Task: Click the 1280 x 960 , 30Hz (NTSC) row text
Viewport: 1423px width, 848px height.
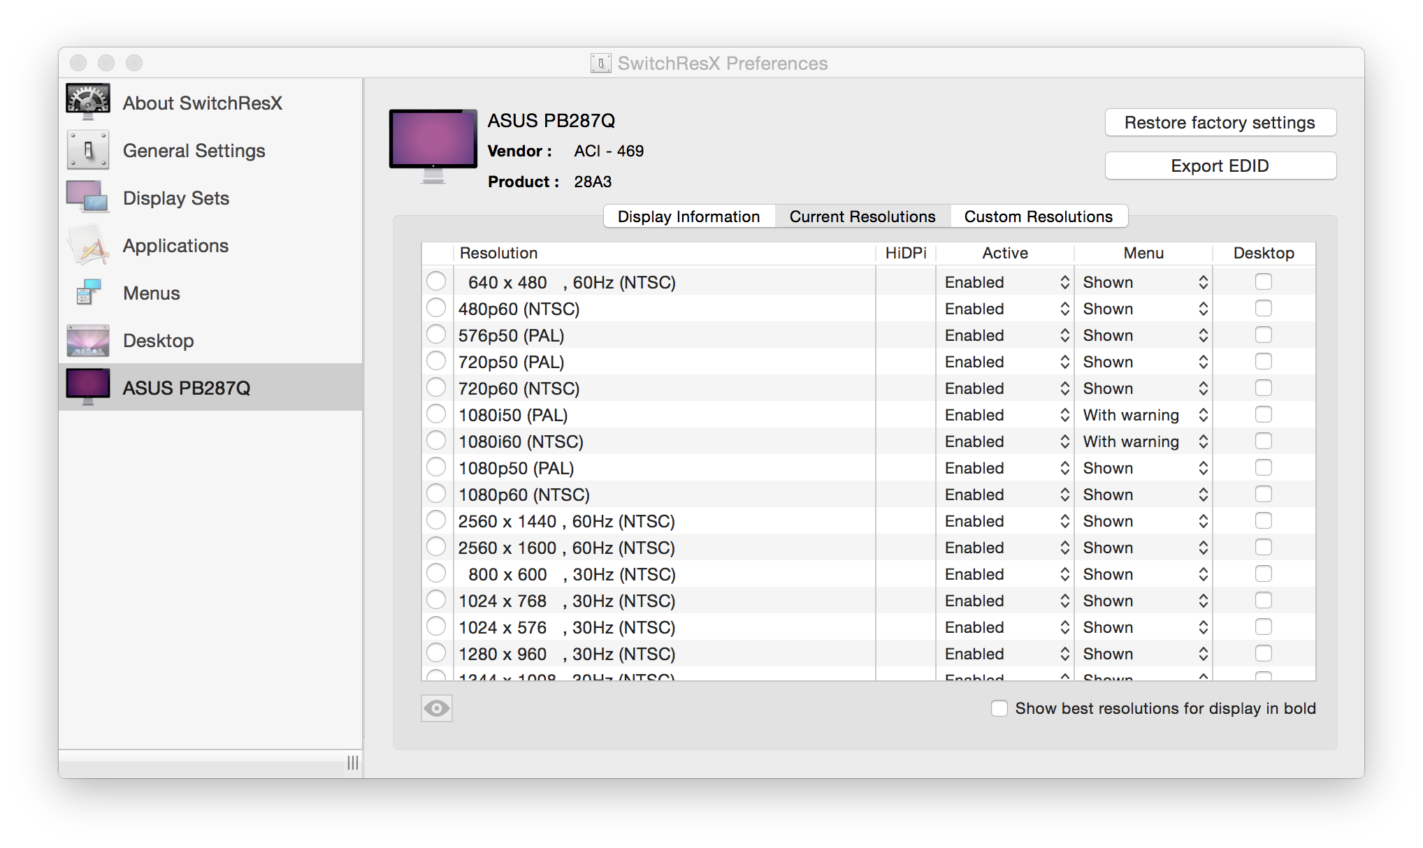Action: [x=567, y=654]
